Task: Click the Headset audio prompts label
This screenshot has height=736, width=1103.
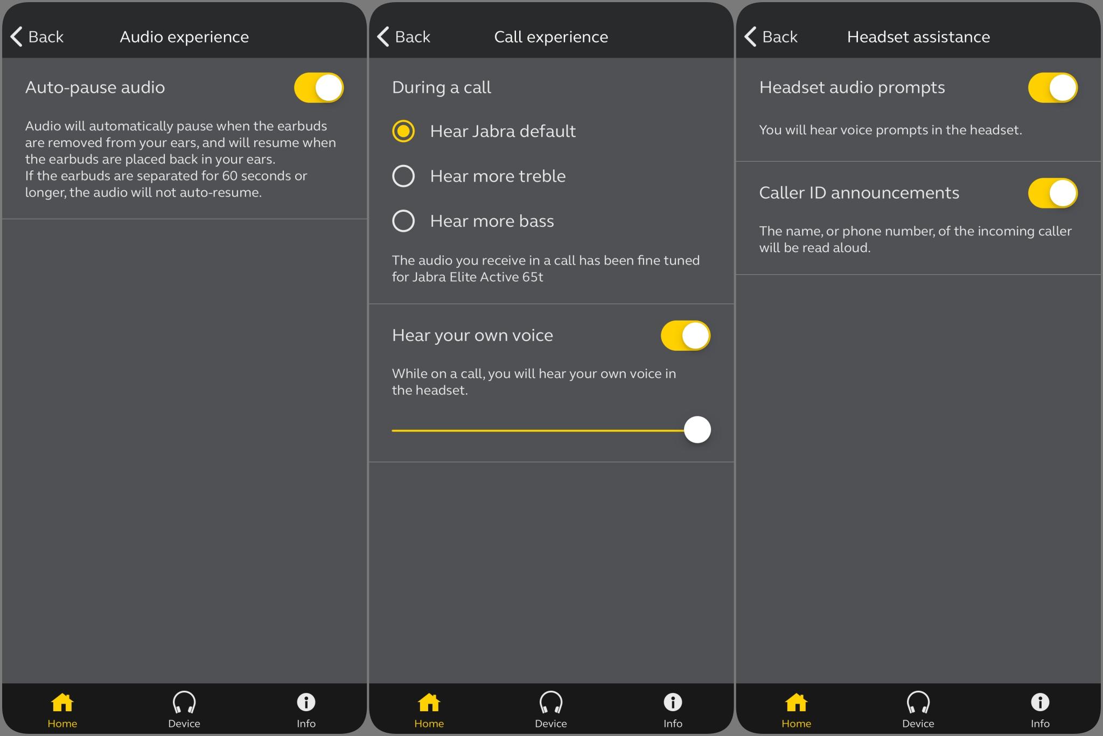Action: point(852,87)
